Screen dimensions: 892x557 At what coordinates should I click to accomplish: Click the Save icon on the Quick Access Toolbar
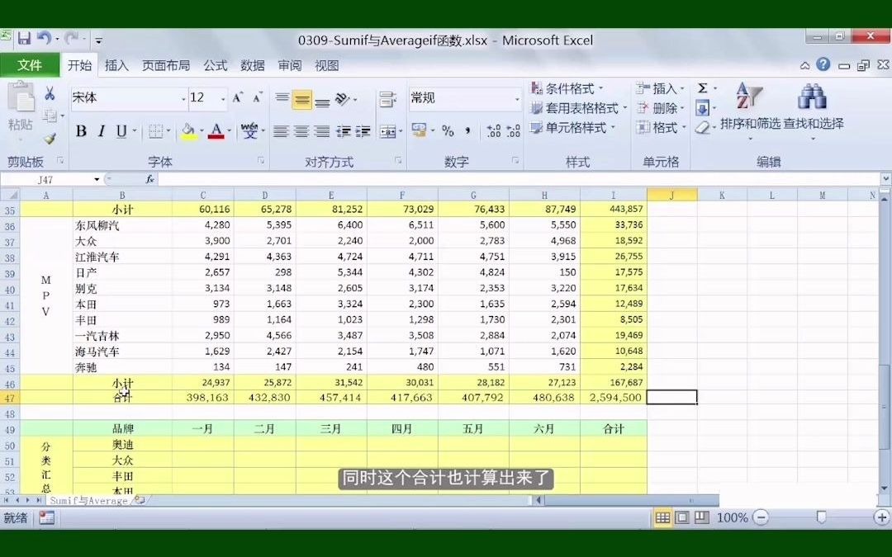(x=25, y=40)
